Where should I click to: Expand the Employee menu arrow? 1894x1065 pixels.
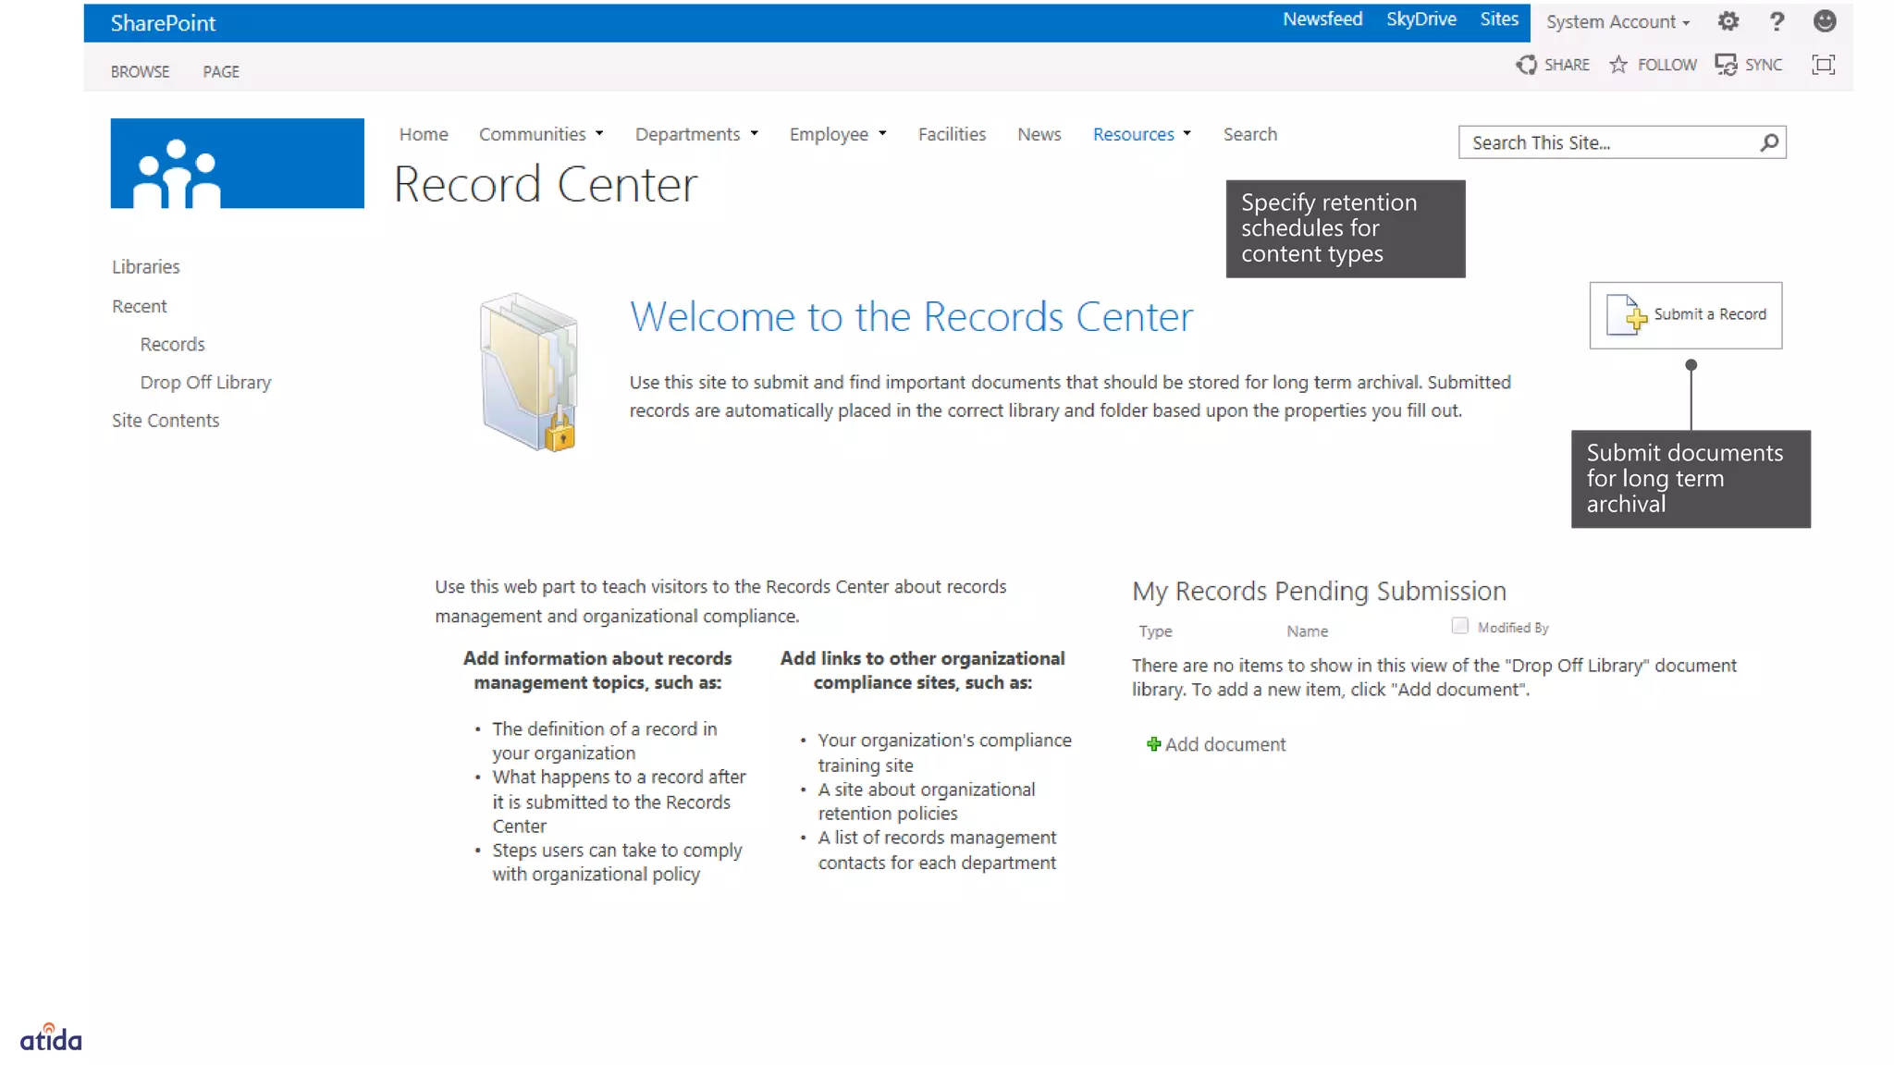pos(882,134)
